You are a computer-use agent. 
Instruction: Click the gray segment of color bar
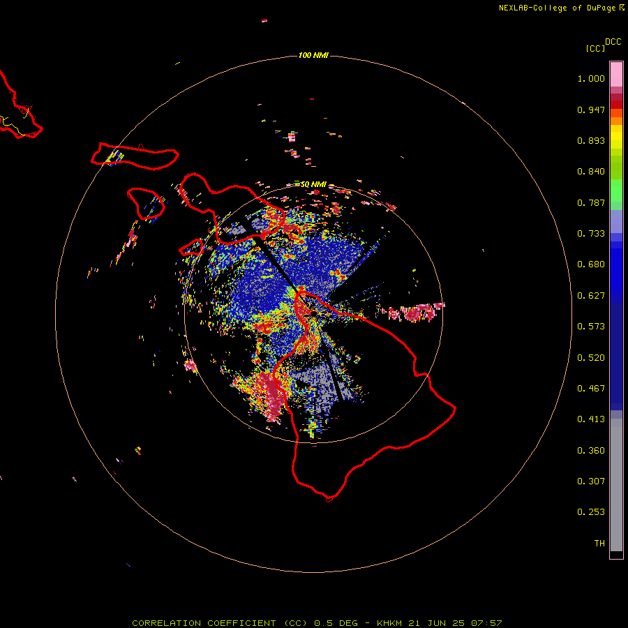click(616, 485)
